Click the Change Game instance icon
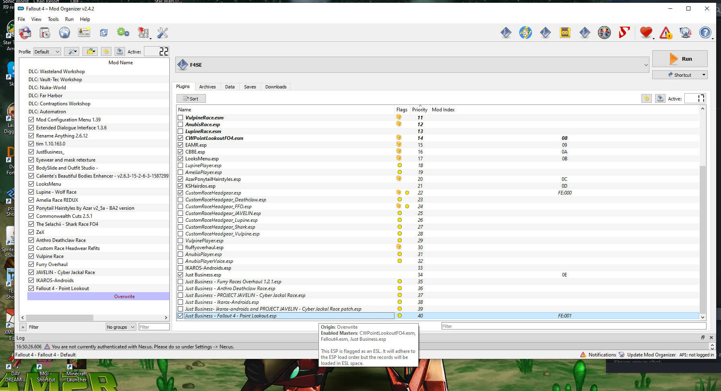 (x=25, y=33)
